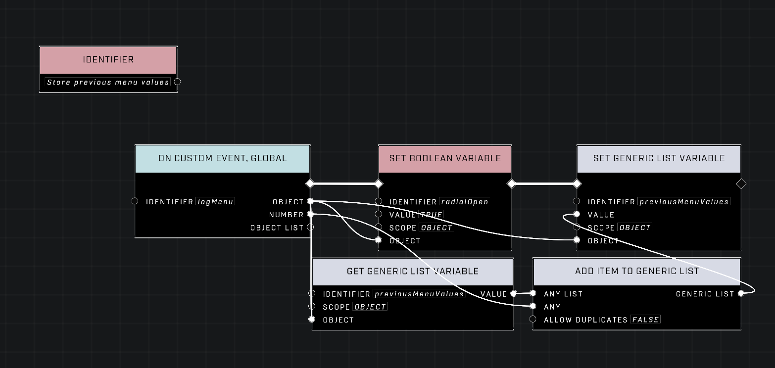Open Scope dropdown in Get Generic List Variable node
Screen dimensions: 775x368
[370, 307]
